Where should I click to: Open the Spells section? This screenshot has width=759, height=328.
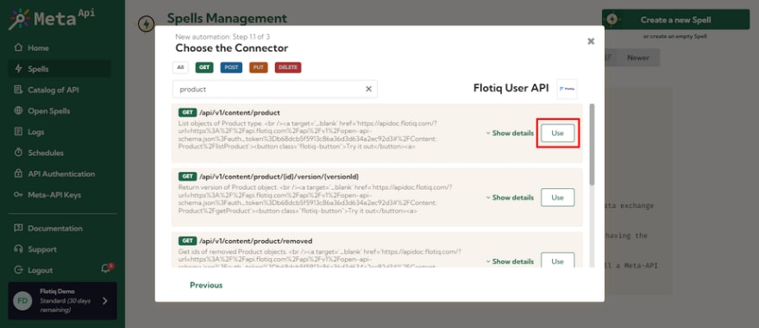[59, 69]
